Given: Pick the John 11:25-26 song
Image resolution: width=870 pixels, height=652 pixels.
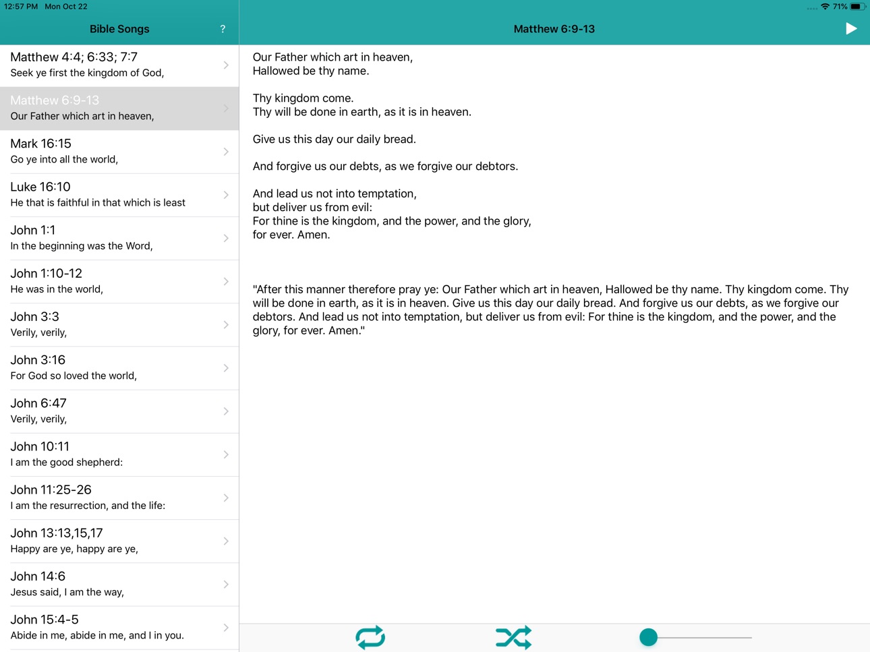Looking at the screenshot, I should [x=119, y=498].
